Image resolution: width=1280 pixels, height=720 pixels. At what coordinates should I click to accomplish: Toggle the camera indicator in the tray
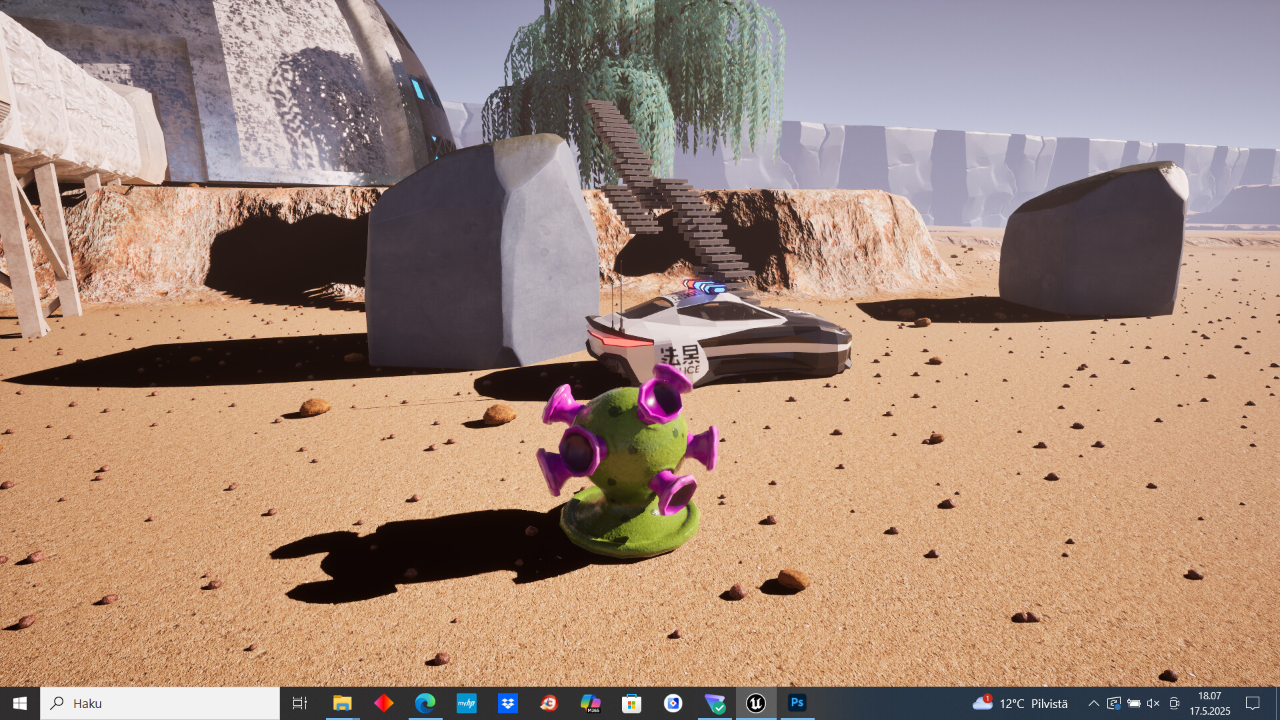coord(1173,703)
